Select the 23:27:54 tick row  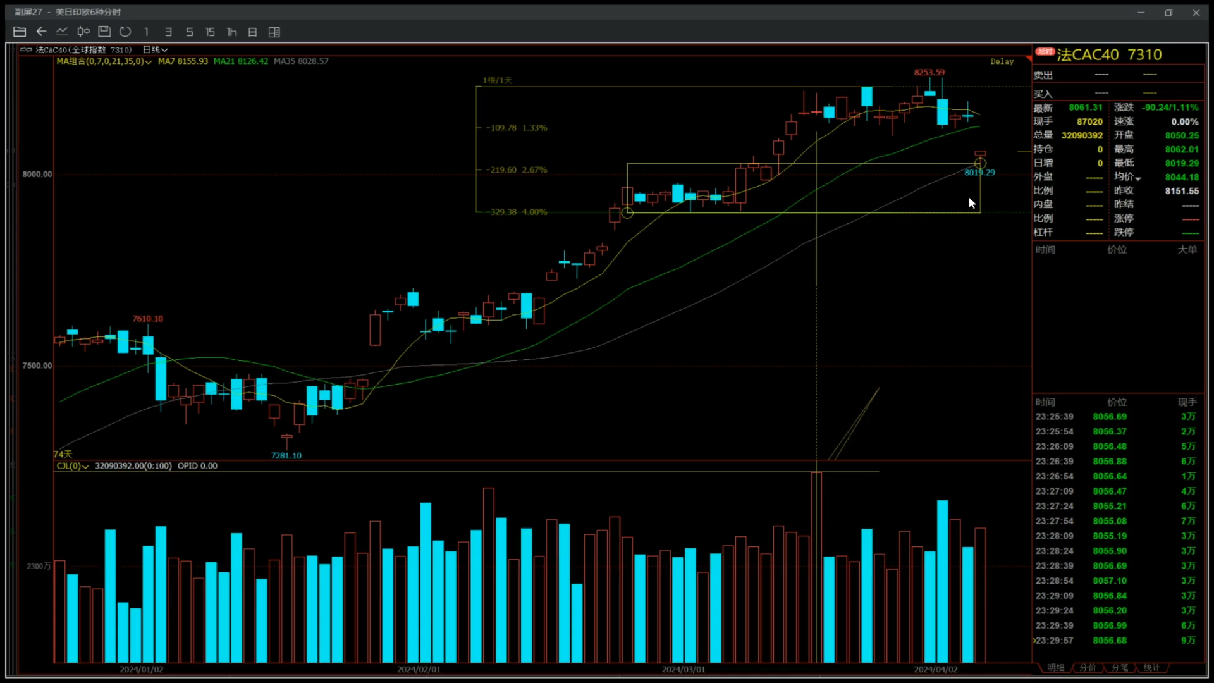tap(1117, 521)
